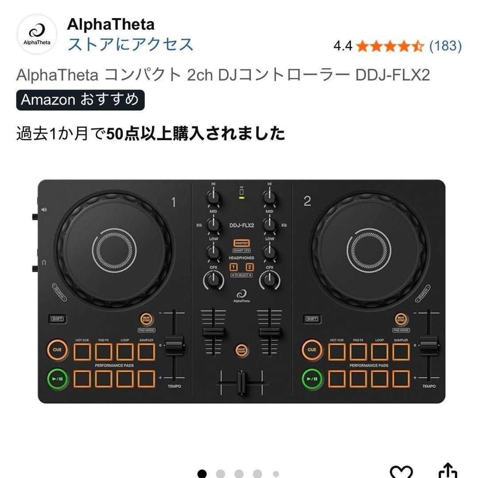
Task: Select the third image carousel dot
Action: tap(239, 474)
